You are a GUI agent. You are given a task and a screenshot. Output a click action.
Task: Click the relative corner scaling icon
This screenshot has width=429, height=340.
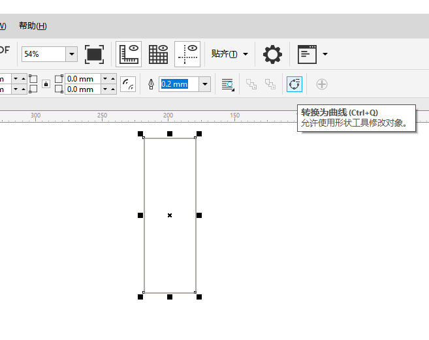(128, 84)
